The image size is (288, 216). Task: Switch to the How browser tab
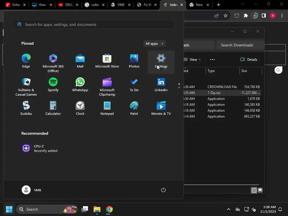(42, 5)
